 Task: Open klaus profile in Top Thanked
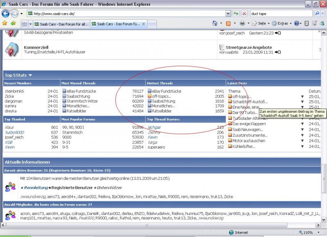9,127
